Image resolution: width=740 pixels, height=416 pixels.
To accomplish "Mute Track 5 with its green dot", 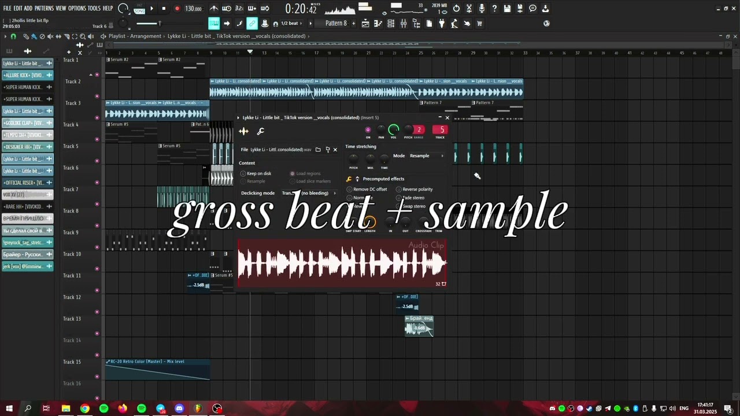I will pos(97,161).
